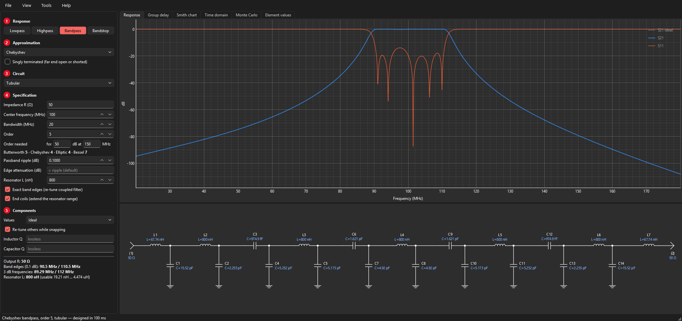Click the Impedance R input field
This screenshot has height=321, width=682.
pyautogui.click(x=80, y=104)
